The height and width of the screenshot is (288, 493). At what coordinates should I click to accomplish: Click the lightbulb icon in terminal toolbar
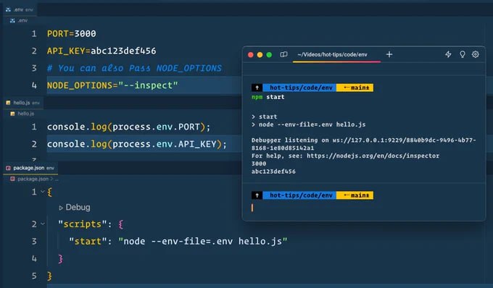click(x=463, y=54)
